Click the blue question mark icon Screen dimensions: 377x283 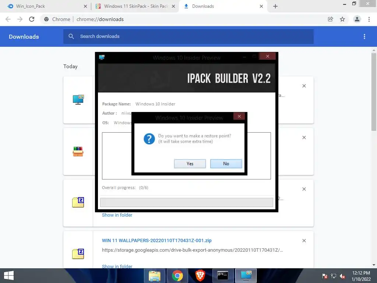point(149,139)
